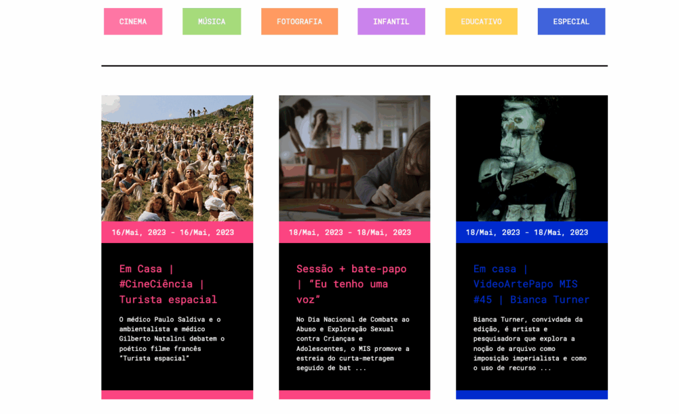Click the pink 18/Mai, 2023 date bar
The height and width of the screenshot is (414, 679).
[355, 233]
